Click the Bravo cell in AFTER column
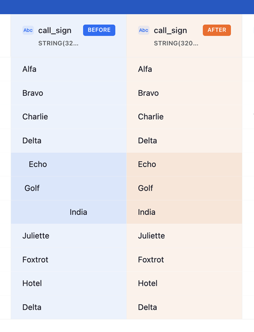Image resolution: width=254 pixels, height=332 pixels. point(184,93)
